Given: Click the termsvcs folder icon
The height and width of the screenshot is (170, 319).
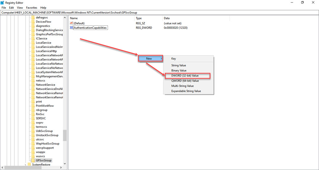Looking at the screenshot, I should [x=33, y=127].
